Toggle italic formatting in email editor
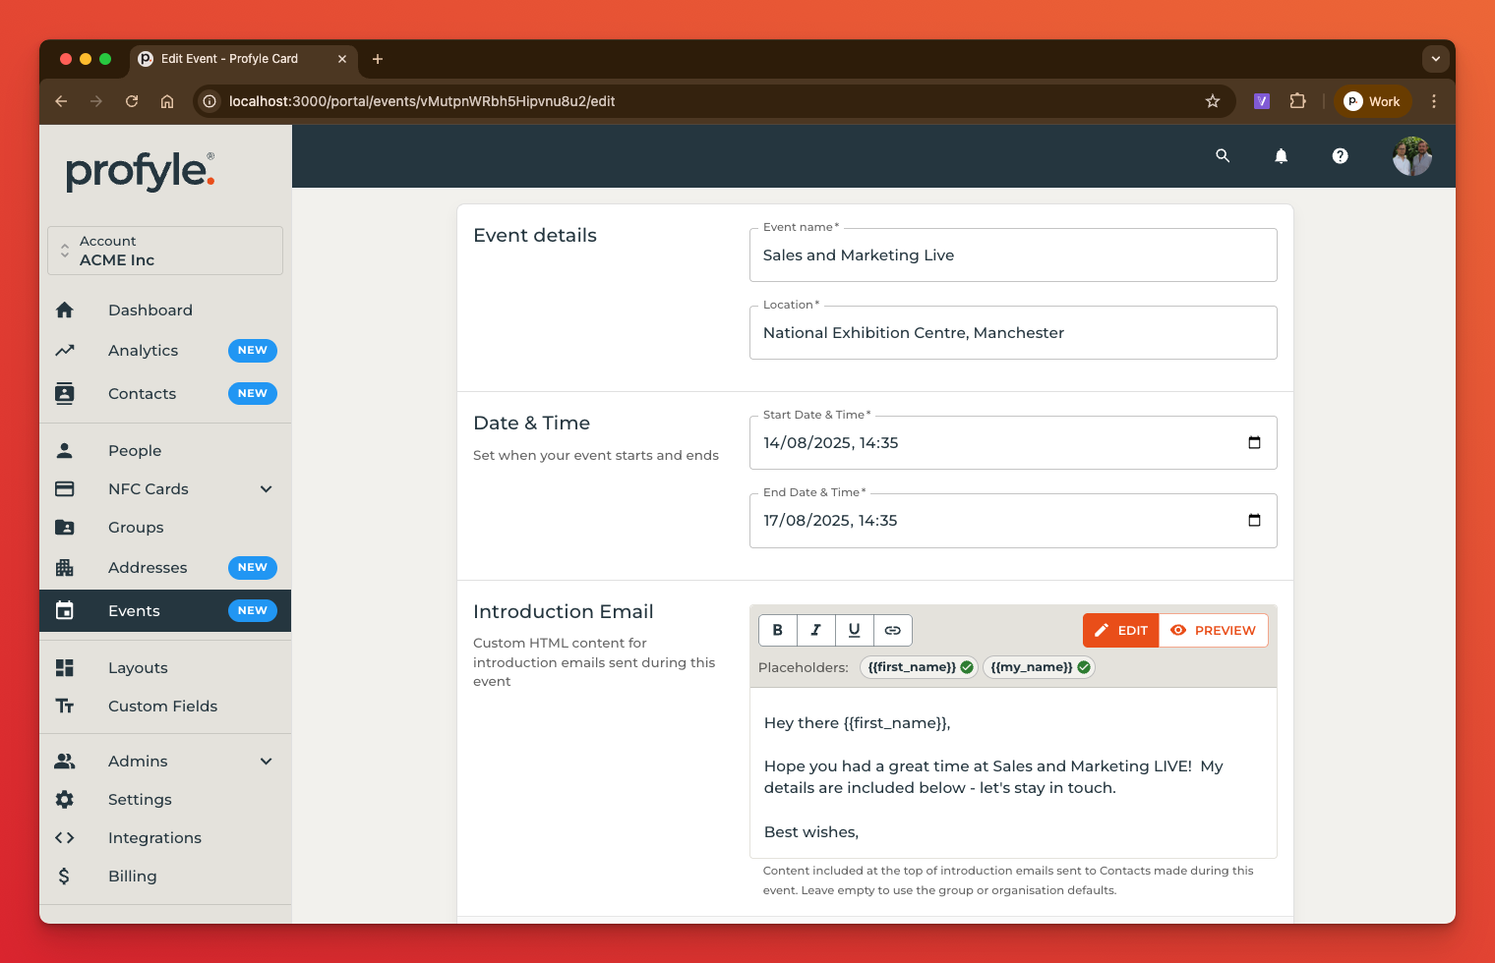 tap(815, 630)
